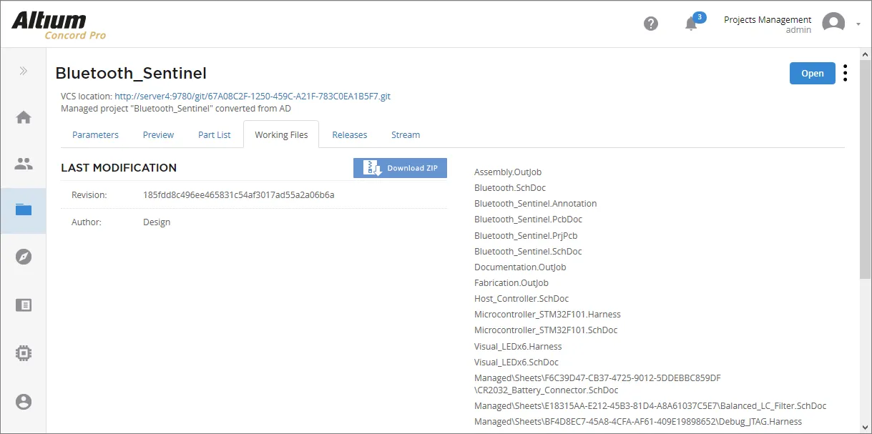Screen dimensions: 872x434
Task: Click the Bluetooth_Sentinel project title
Action: 131,73
